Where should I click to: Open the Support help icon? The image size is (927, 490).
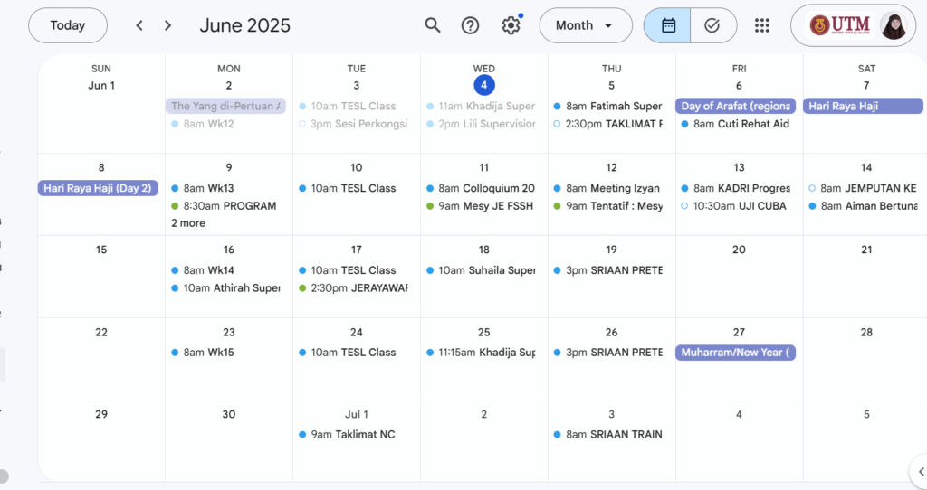coord(470,25)
